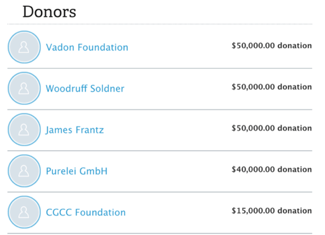Click the word donation in James Frantz row
The height and width of the screenshot is (235, 325).
(x=295, y=128)
